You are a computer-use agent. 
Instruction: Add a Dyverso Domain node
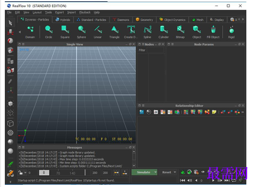point(30,32)
